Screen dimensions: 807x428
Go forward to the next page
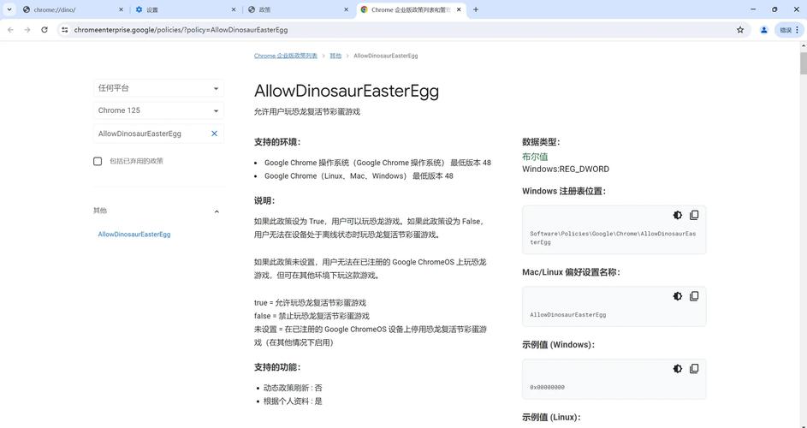27,30
